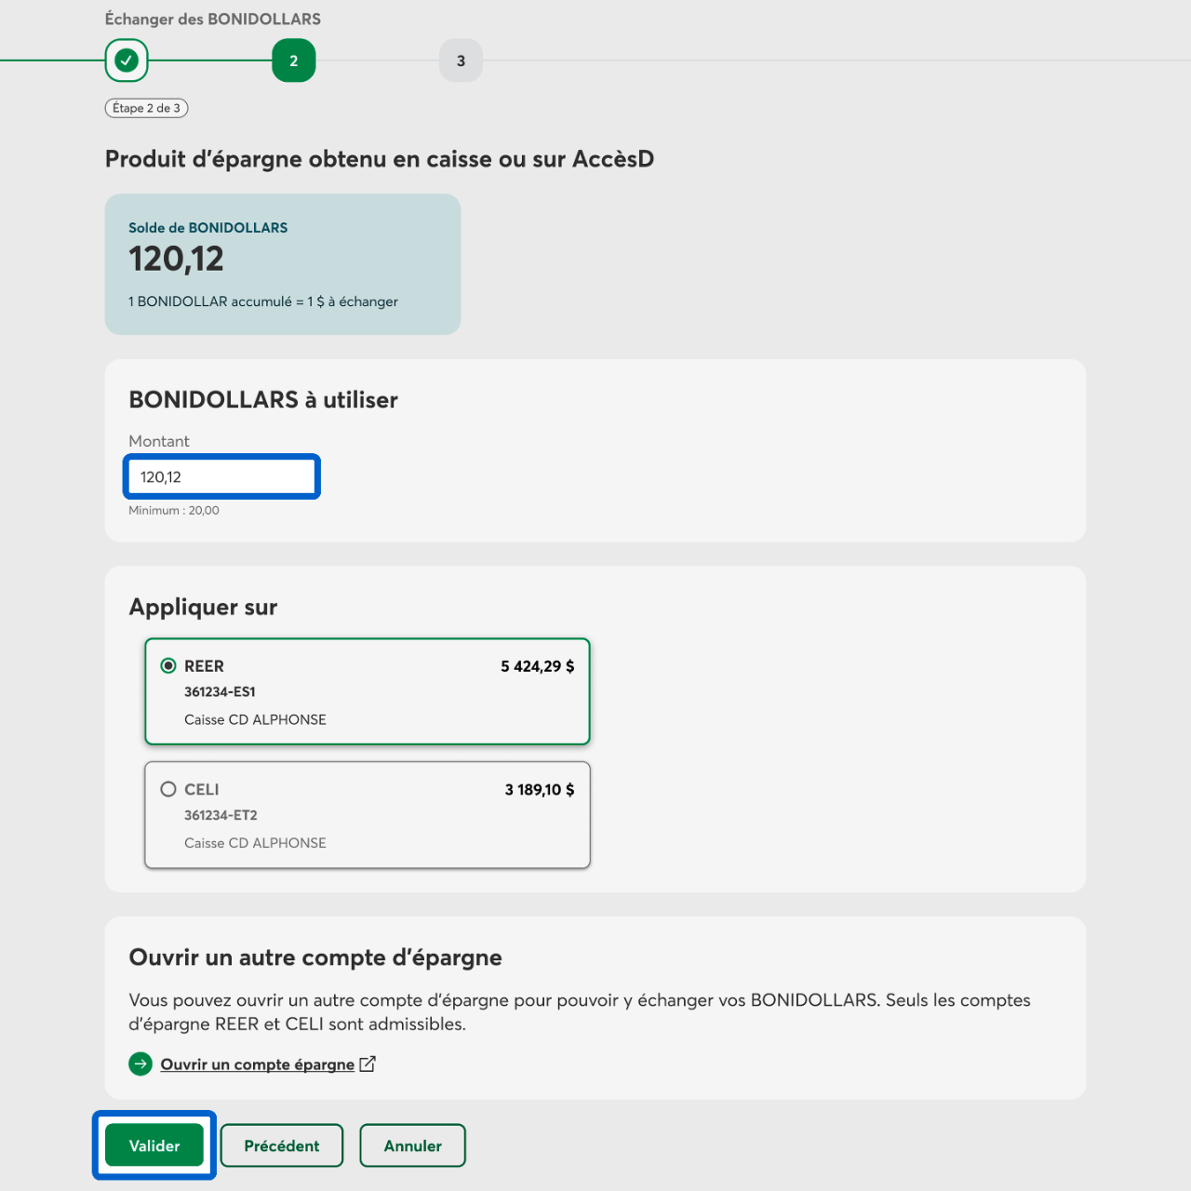Cancel the exchange with Annuler
This screenshot has width=1191, height=1191.
[412, 1145]
